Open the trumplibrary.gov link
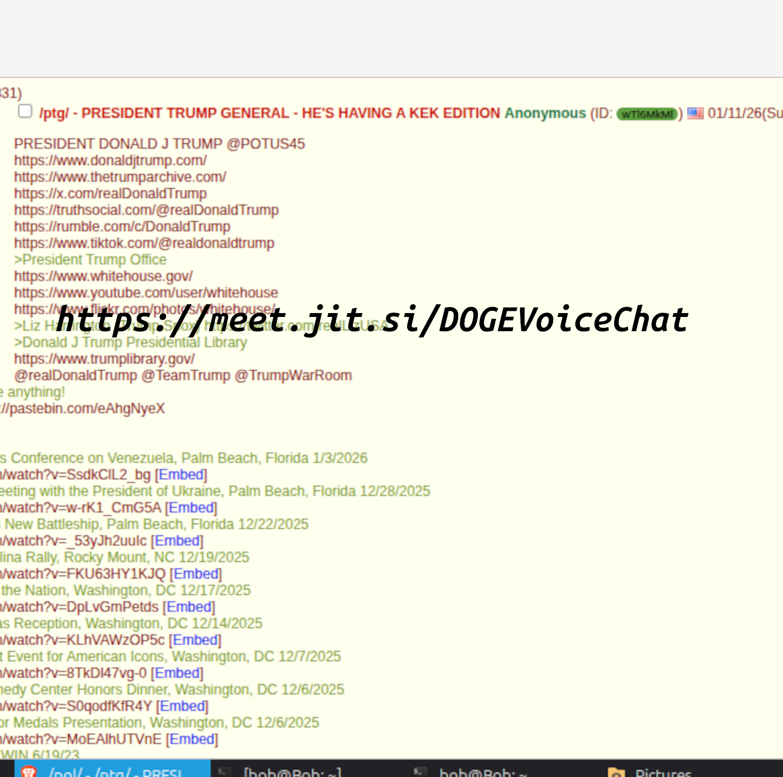The height and width of the screenshot is (777, 783). tap(105, 359)
